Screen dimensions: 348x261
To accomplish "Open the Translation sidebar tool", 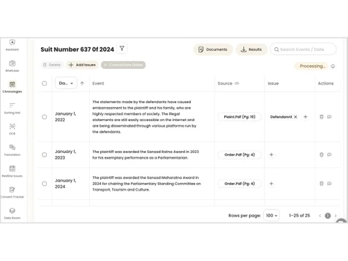I will point(13,150).
